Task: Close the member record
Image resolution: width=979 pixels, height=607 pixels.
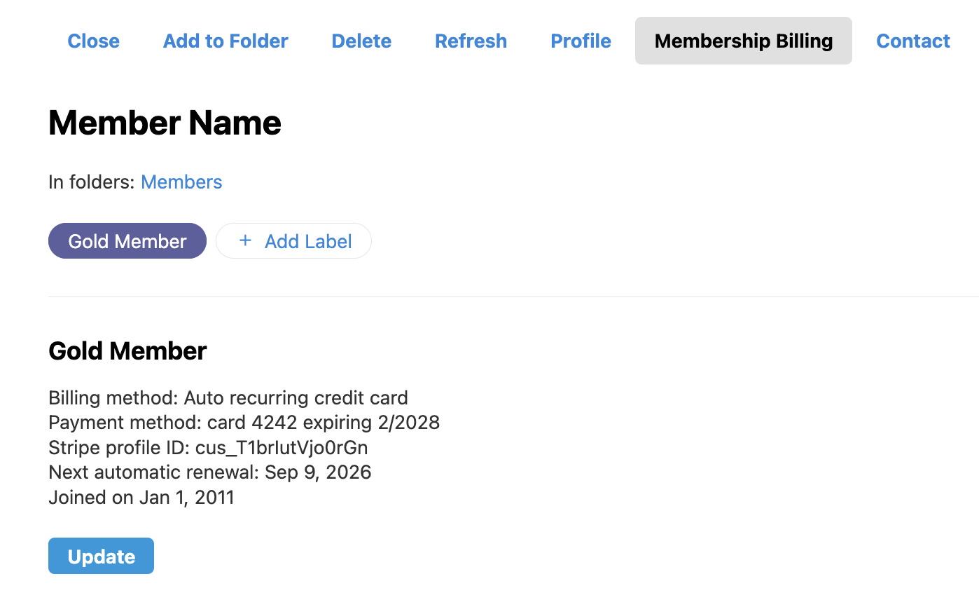Action: click(93, 41)
